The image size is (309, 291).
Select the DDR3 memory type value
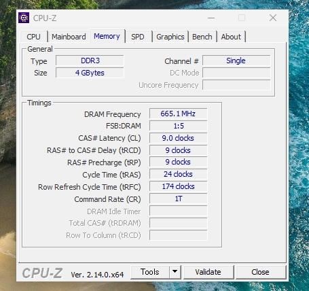90,61
